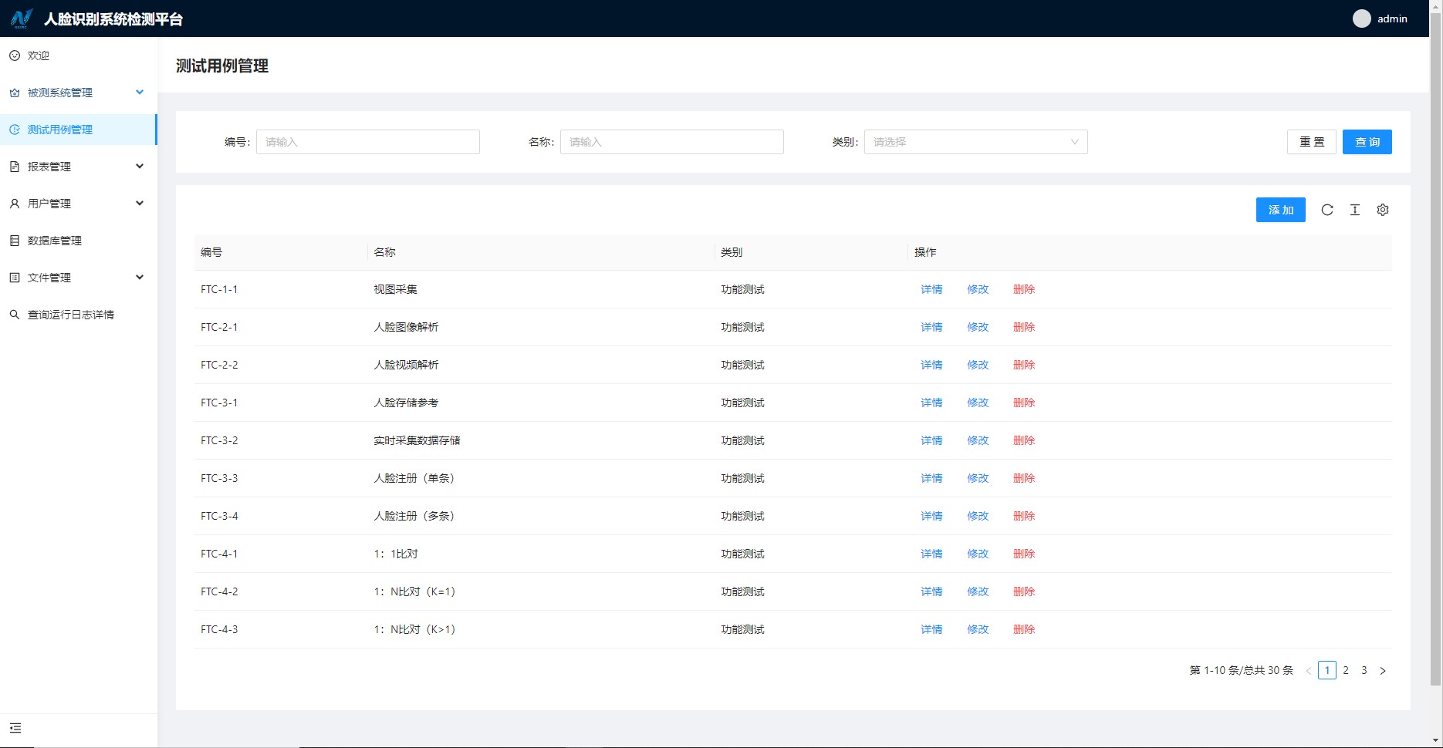Open the table density icon
The height and width of the screenshot is (748, 1443).
[x=1355, y=210]
